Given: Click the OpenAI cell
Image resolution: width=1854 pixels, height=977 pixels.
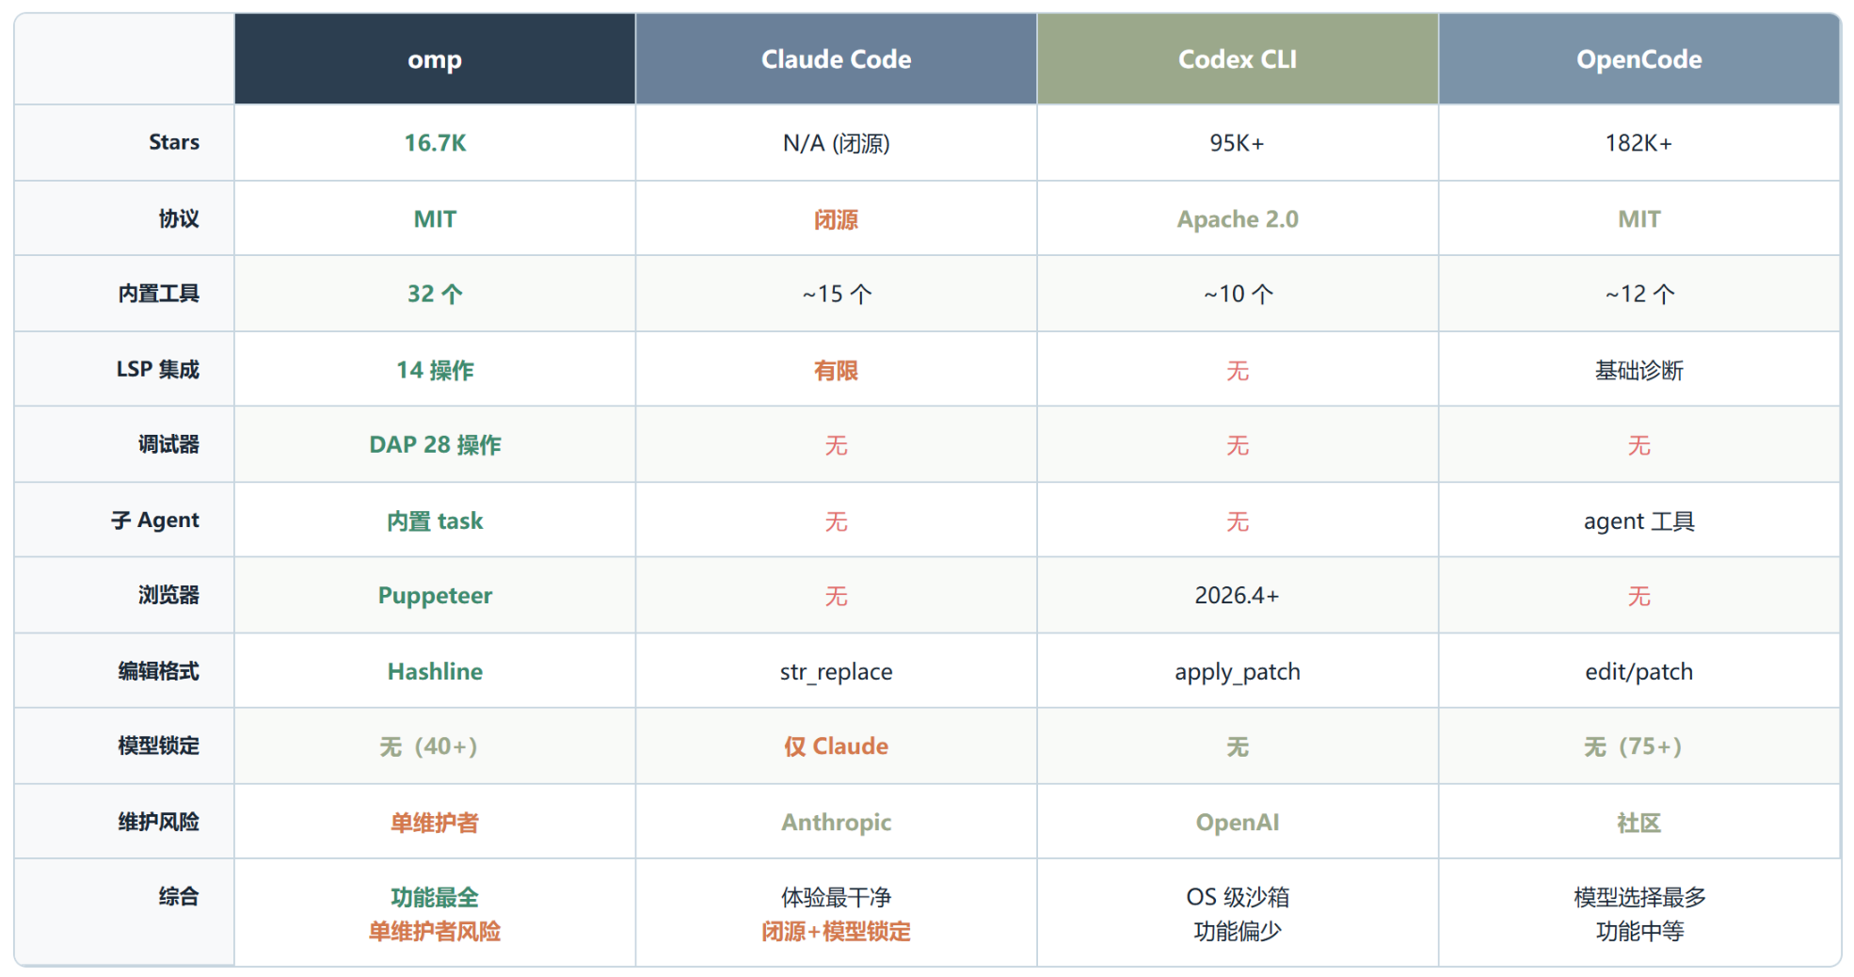Looking at the screenshot, I should (x=1238, y=823).
